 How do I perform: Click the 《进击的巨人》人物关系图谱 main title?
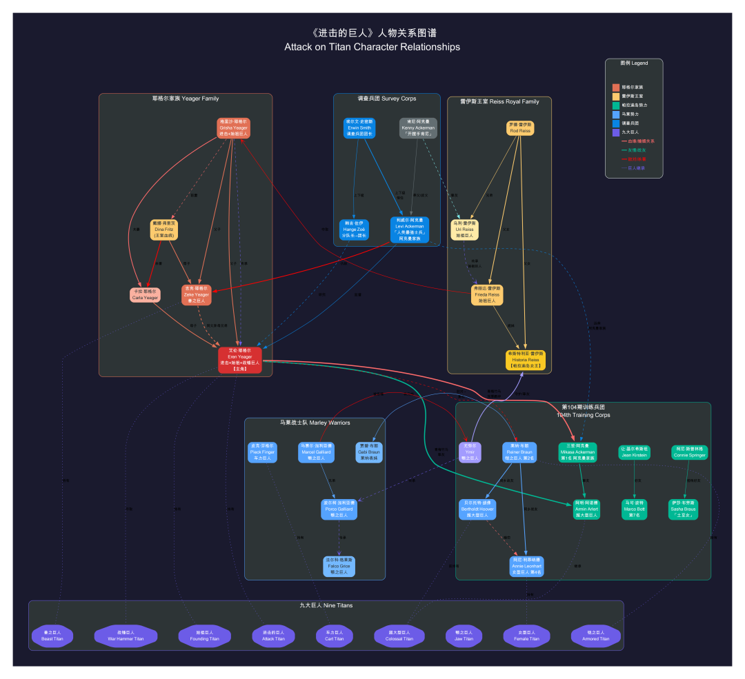[372, 33]
